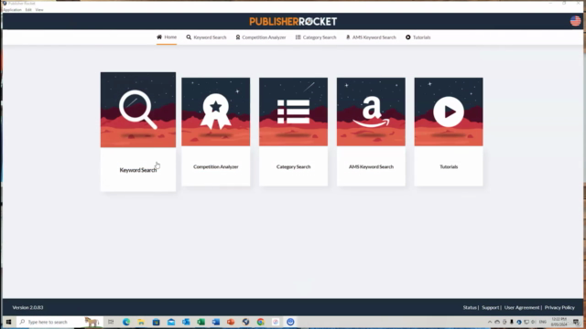Open Excel from the taskbar

coord(201,322)
